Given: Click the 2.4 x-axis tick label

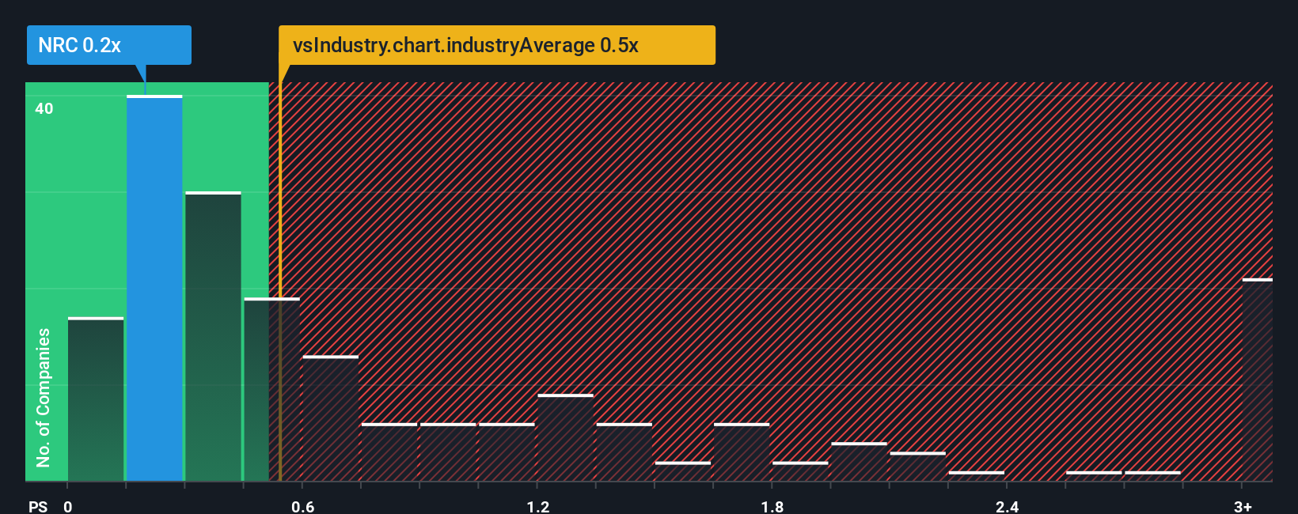Looking at the screenshot, I should [x=1007, y=507].
